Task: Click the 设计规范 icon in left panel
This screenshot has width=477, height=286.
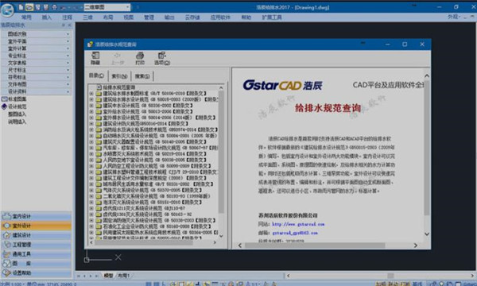Action: 5,106
